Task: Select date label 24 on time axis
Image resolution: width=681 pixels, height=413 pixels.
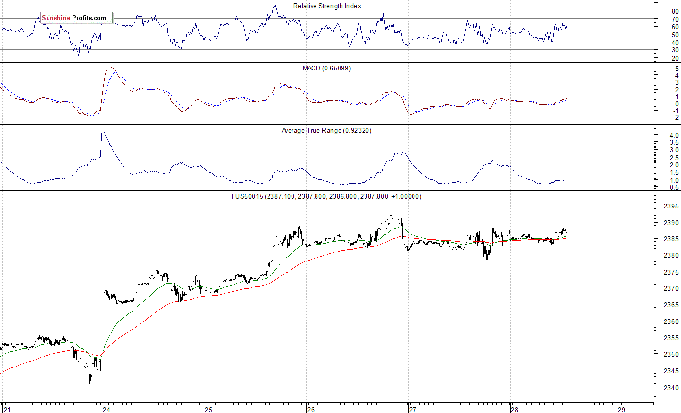Action: tap(106, 409)
